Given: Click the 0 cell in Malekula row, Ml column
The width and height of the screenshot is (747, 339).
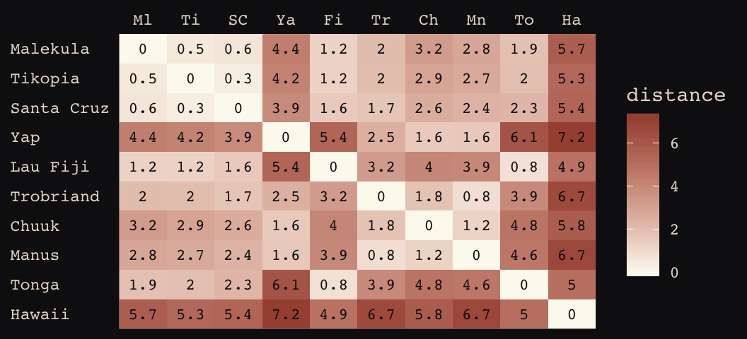Looking at the screenshot, I should coord(143,49).
